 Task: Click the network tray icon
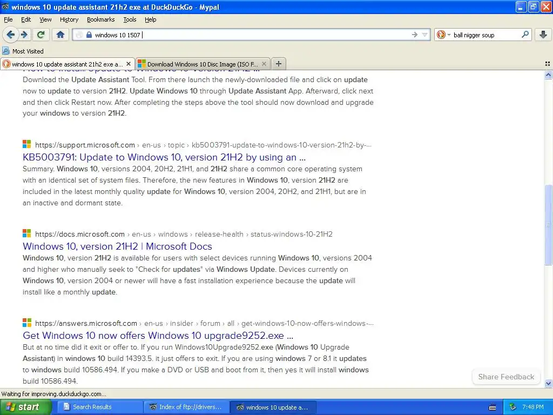coord(513,407)
